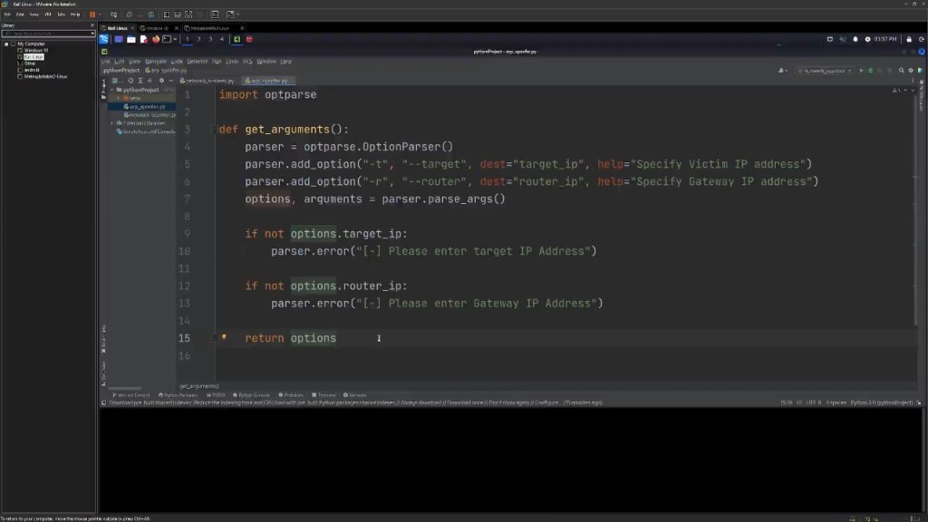Viewport: 928px width, 522px height.
Task: Click PyCharm debug bug icon
Action: [871, 71]
